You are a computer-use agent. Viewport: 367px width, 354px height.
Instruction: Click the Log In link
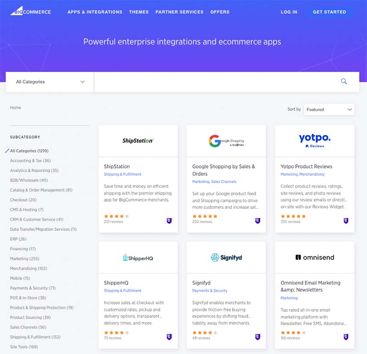(289, 12)
